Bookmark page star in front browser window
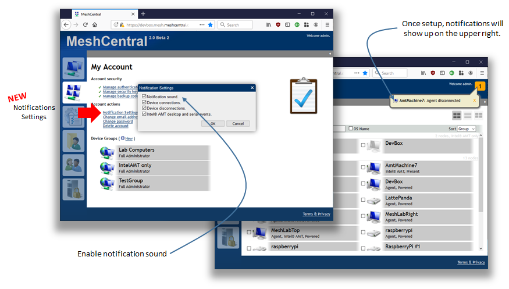509x289 pixels. coord(211,24)
